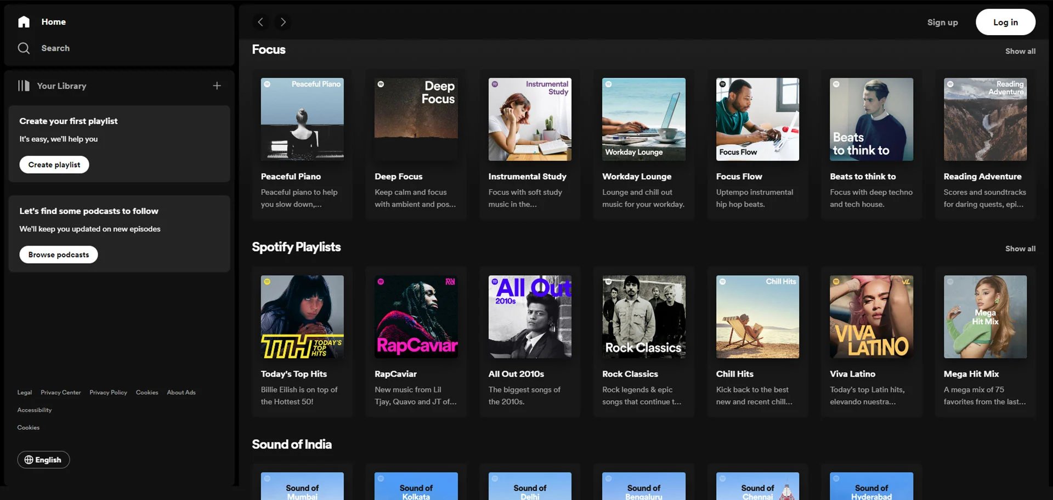Open Focus Flow cover
1053x500 pixels.
click(x=757, y=119)
